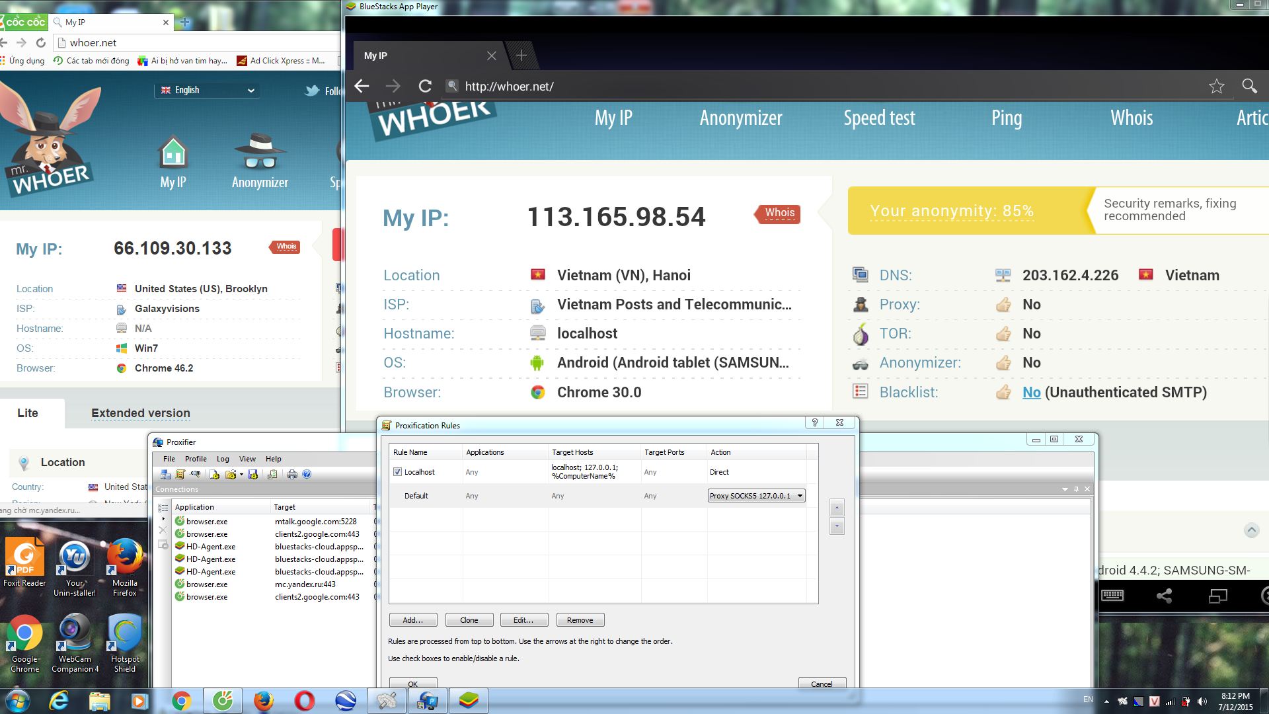The height and width of the screenshot is (714, 1269).
Task: Open the Load Profile dropdown arrow
Action: pos(241,474)
